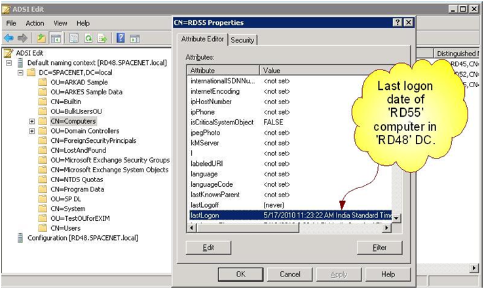484x289 pixels.
Task: Click the dialog's question mark help button
Action: click(397, 22)
